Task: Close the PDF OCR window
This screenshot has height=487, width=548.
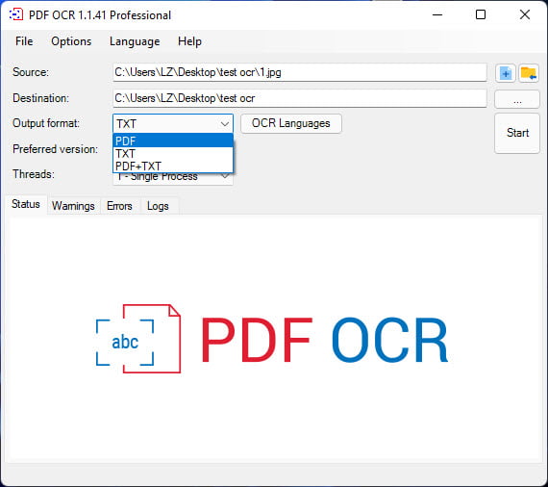Action: tap(525, 14)
